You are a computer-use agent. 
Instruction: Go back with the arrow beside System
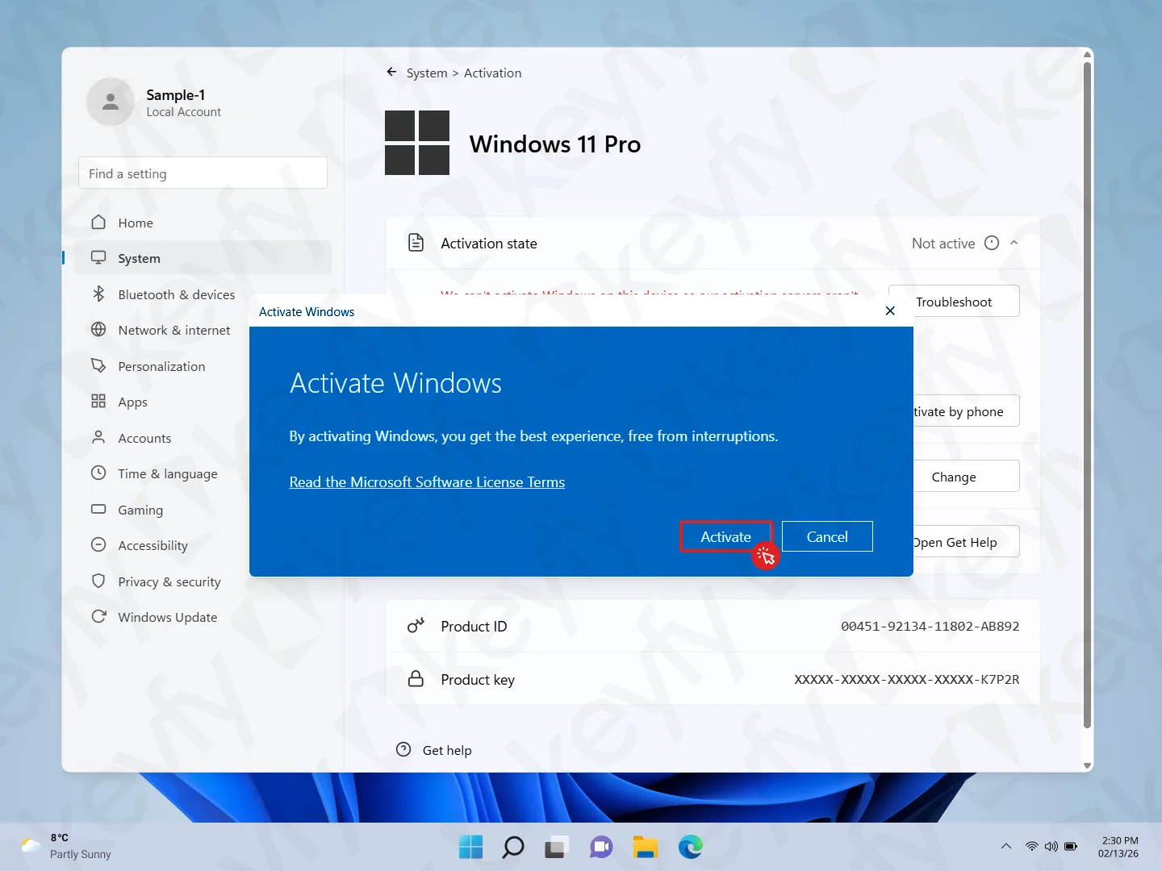pos(391,72)
